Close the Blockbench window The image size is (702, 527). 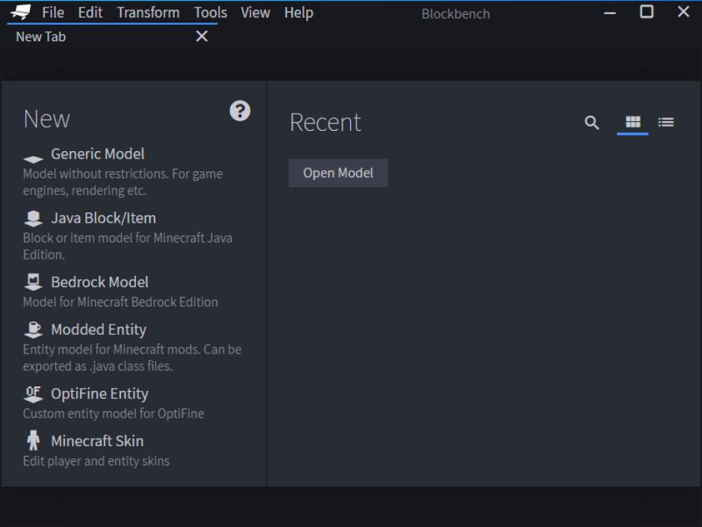click(x=683, y=12)
